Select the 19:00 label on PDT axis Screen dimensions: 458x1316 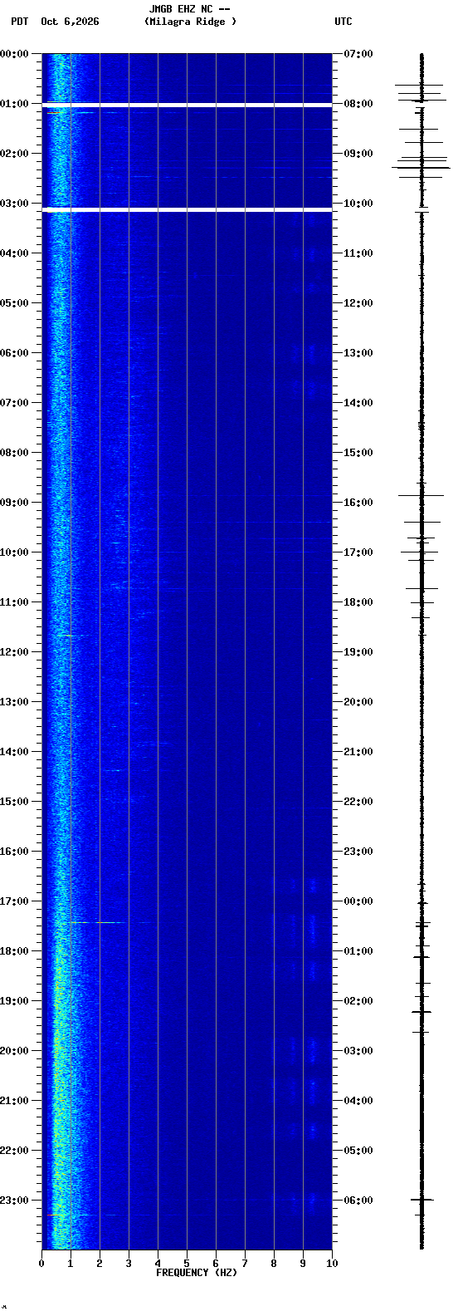click(x=14, y=1001)
